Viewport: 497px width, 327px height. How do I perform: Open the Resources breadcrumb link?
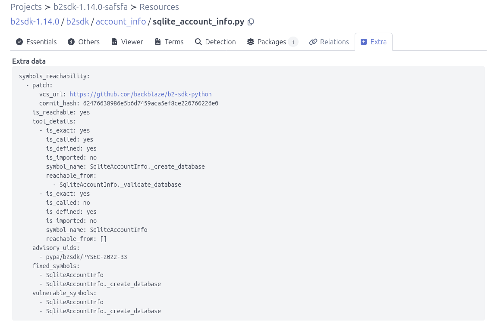coord(159,7)
